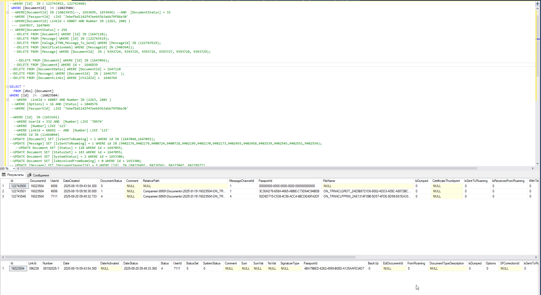Select the IsReceivedFromRoaming column header
The width and height of the screenshot is (541, 295).
coord(509,181)
